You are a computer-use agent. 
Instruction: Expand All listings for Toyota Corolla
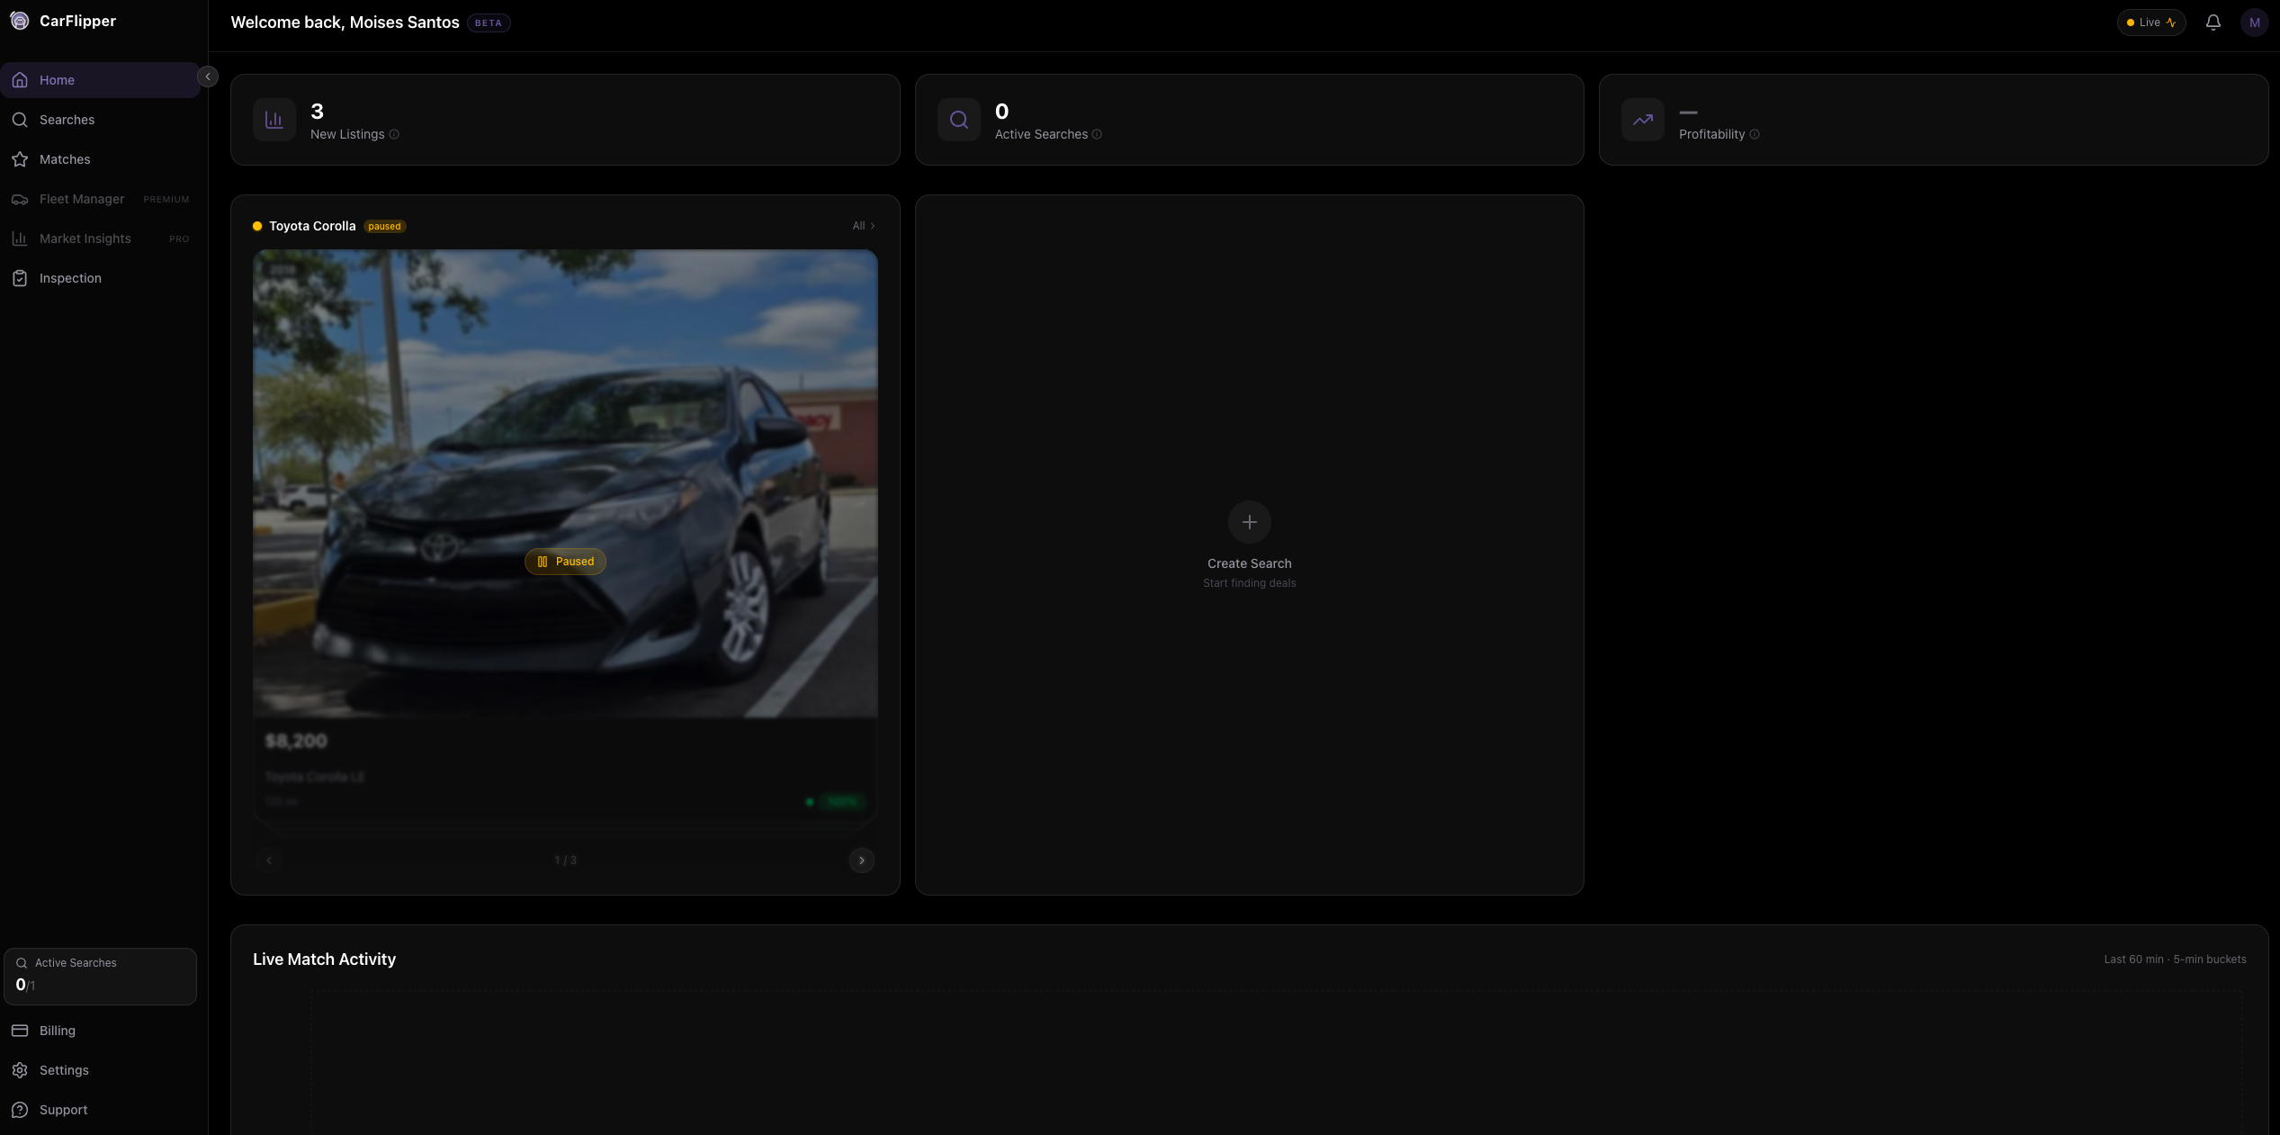[863, 226]
